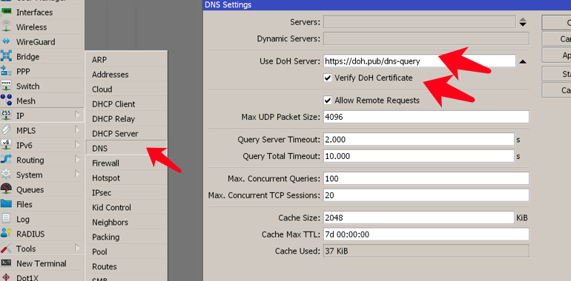Uncheck Verify DoH Certificate

[328, 78]
